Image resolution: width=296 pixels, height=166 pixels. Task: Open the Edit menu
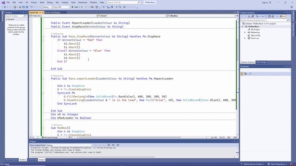tap(14, 2)
